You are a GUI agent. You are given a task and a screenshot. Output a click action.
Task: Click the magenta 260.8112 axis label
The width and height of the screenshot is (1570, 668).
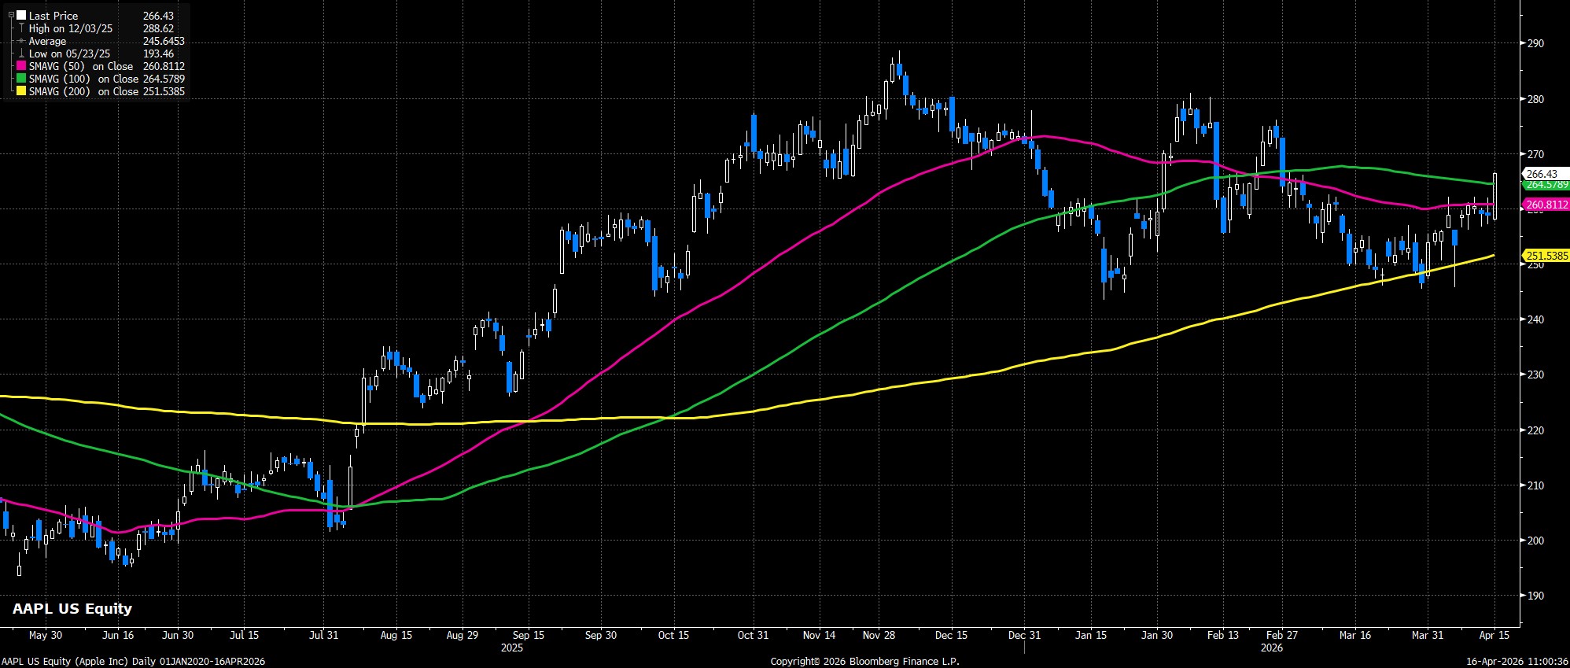coord(1546,205)
